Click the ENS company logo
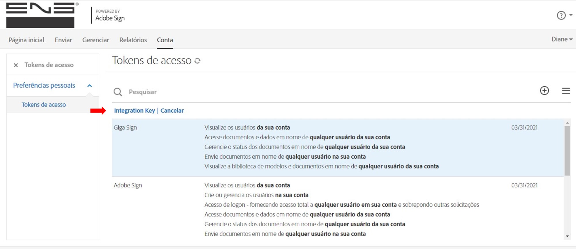Viewport: 576px width, 249px height. (42, 15)
